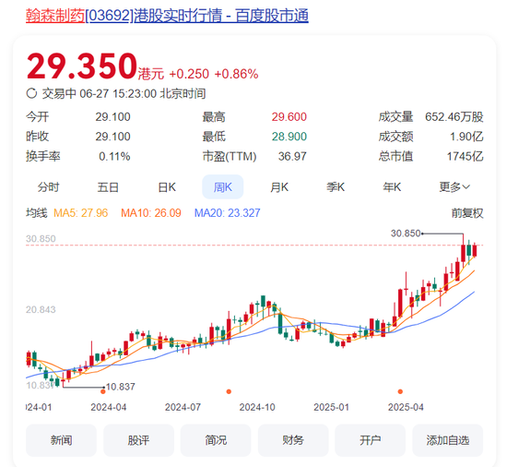
Task: Open the 翰森制药[03692]港股实时行情 title link
Action: 167,16
